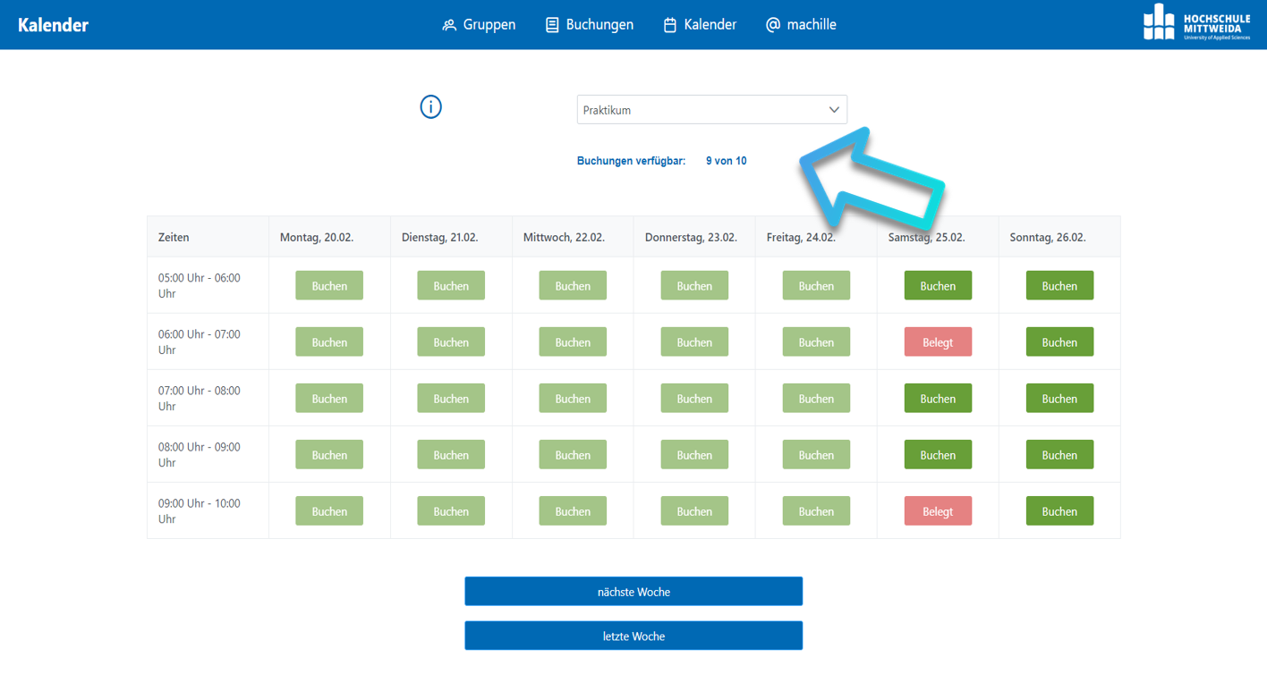
Task: Book Sunday 07:00 - 08:00 slot
Action: coord(1059,399)
